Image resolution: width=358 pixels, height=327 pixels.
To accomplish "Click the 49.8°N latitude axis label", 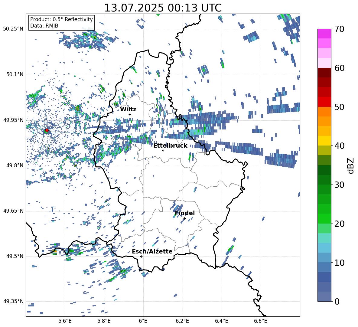I will 15,165.
